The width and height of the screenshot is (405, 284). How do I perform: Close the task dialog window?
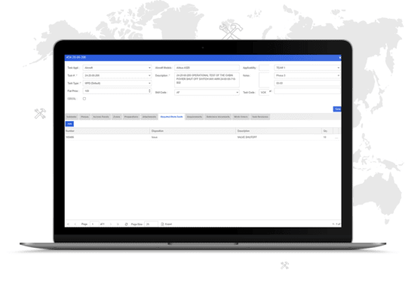click(340, 57)
